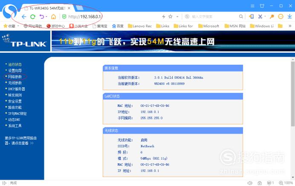295x186 pixels.
Task: Open the 百度 bookmark
Action: pos(118,26)
